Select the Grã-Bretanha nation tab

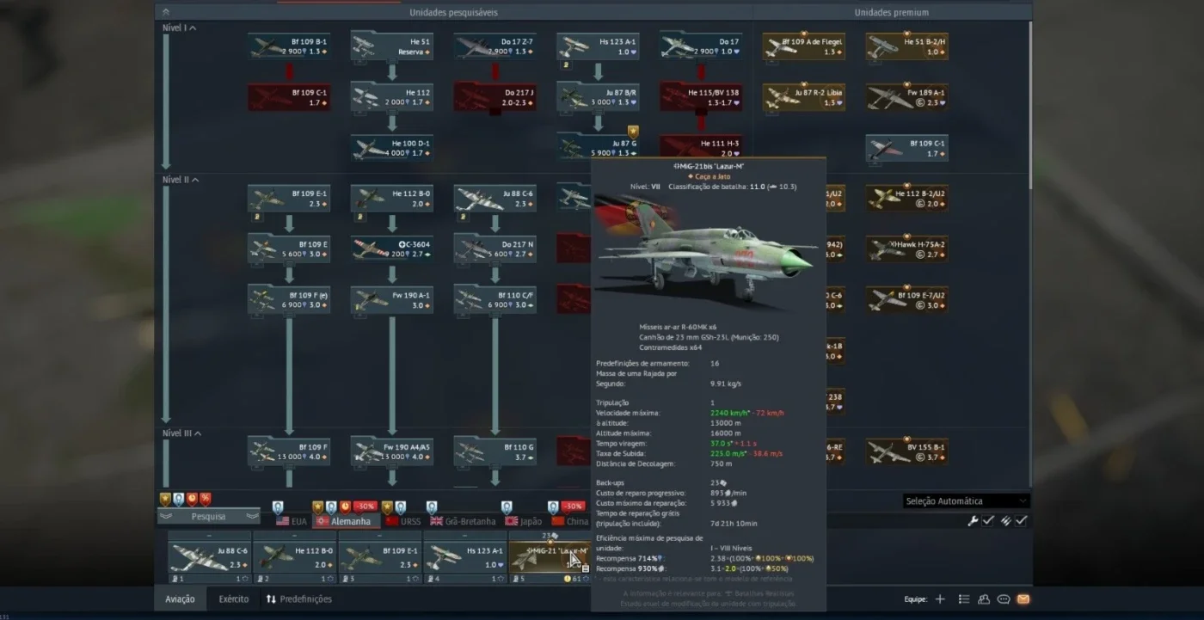pos(463,522)
